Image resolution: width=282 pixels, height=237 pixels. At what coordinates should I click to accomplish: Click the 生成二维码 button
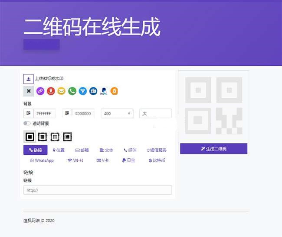(x=213, y=149)
